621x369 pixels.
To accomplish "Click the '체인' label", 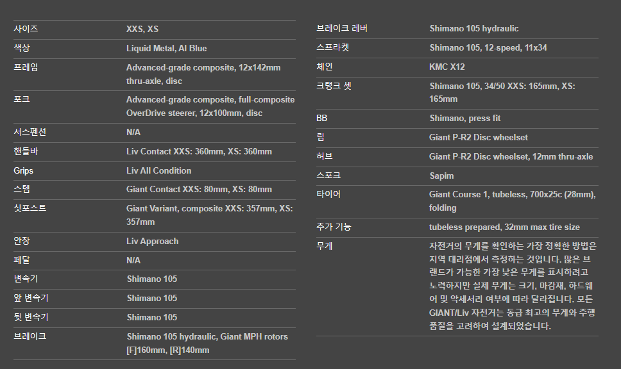I will pos(325,67).
